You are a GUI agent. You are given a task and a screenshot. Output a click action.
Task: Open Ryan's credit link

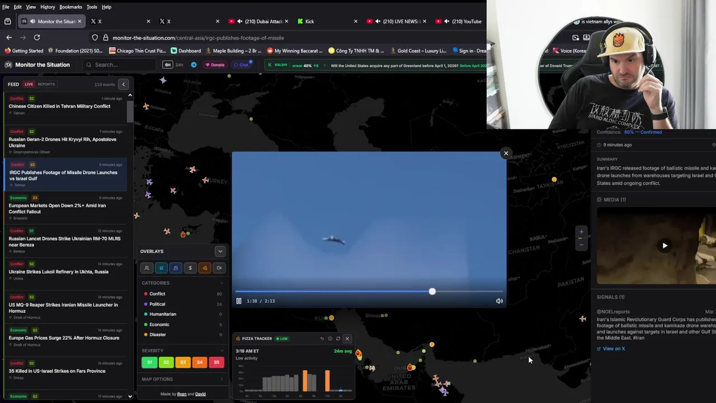(x=182, y=394)
